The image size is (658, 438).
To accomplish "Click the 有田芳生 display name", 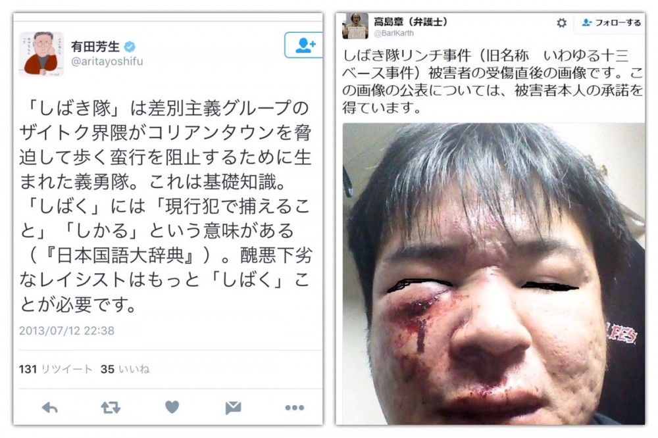I will tap(95, 46).
